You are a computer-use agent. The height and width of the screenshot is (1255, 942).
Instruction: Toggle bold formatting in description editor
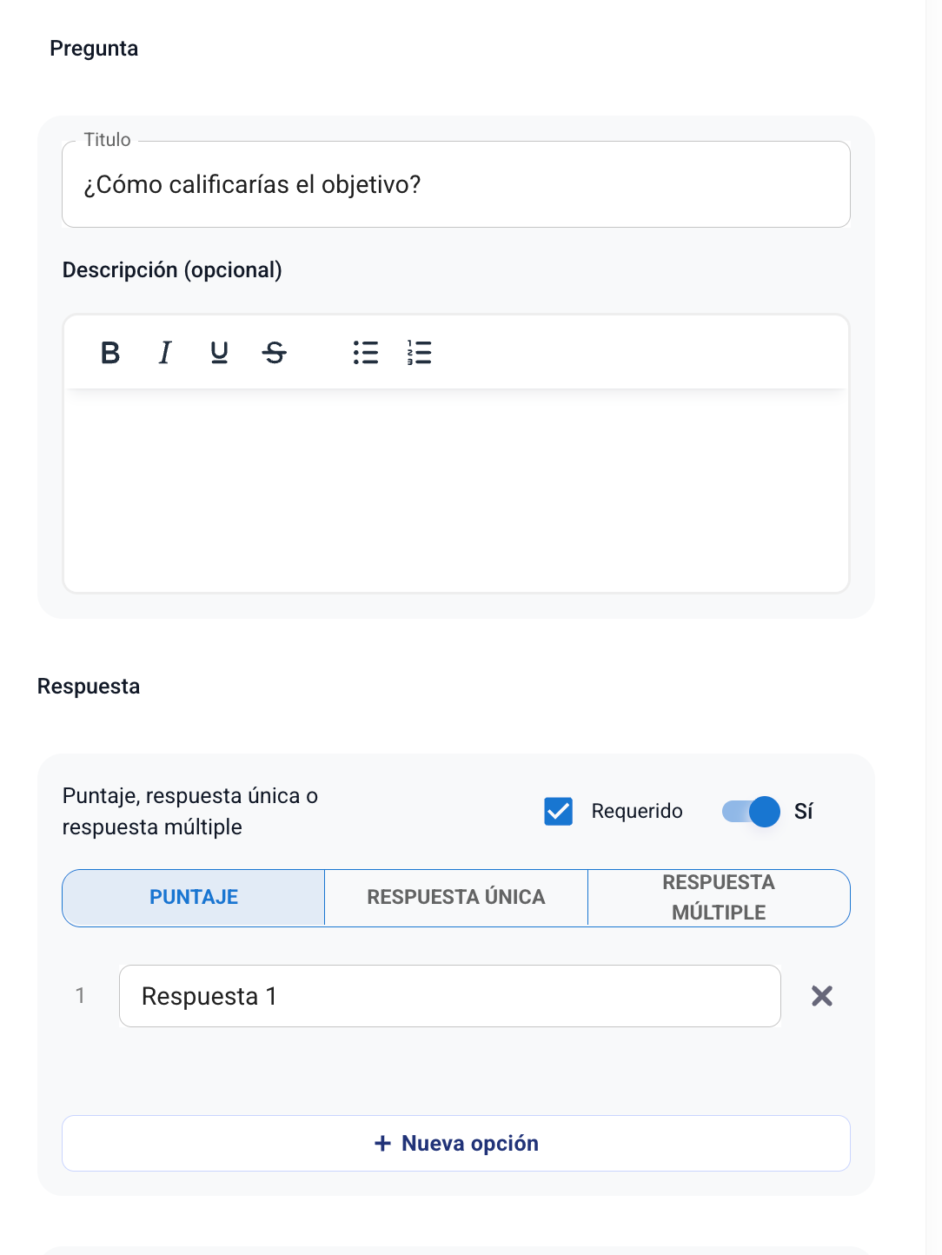110,353
